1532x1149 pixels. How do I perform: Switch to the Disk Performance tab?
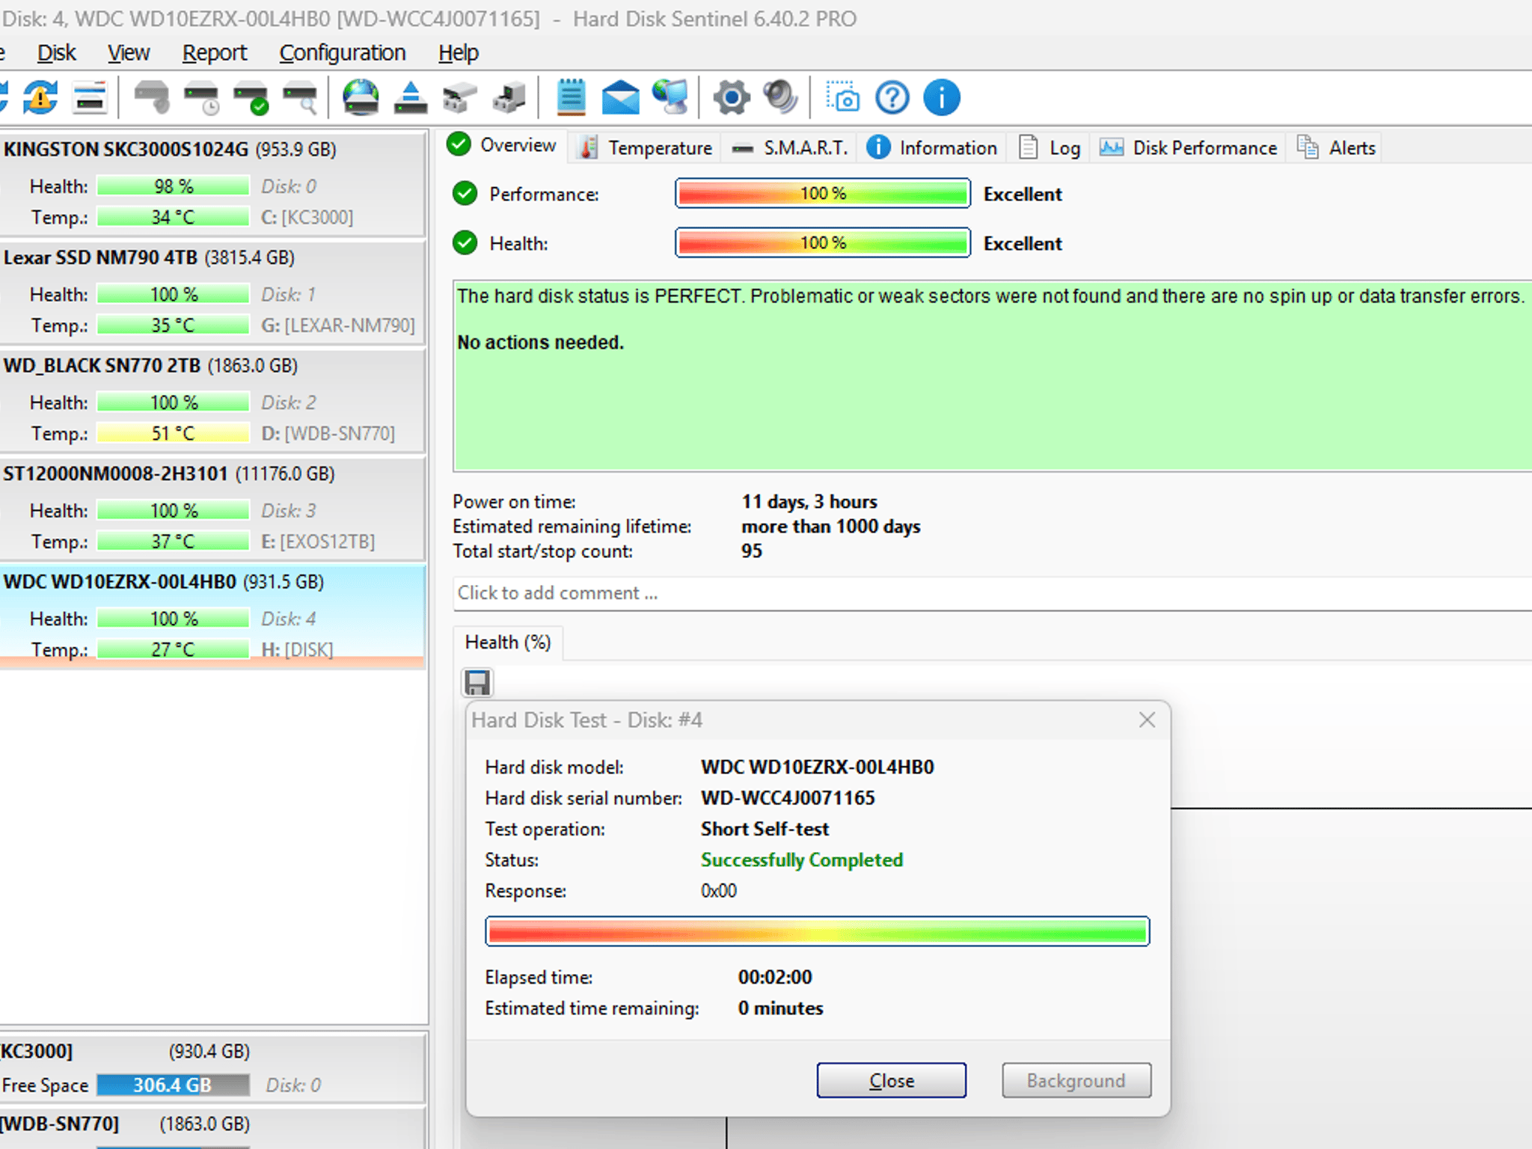(x=1189, y=148)
